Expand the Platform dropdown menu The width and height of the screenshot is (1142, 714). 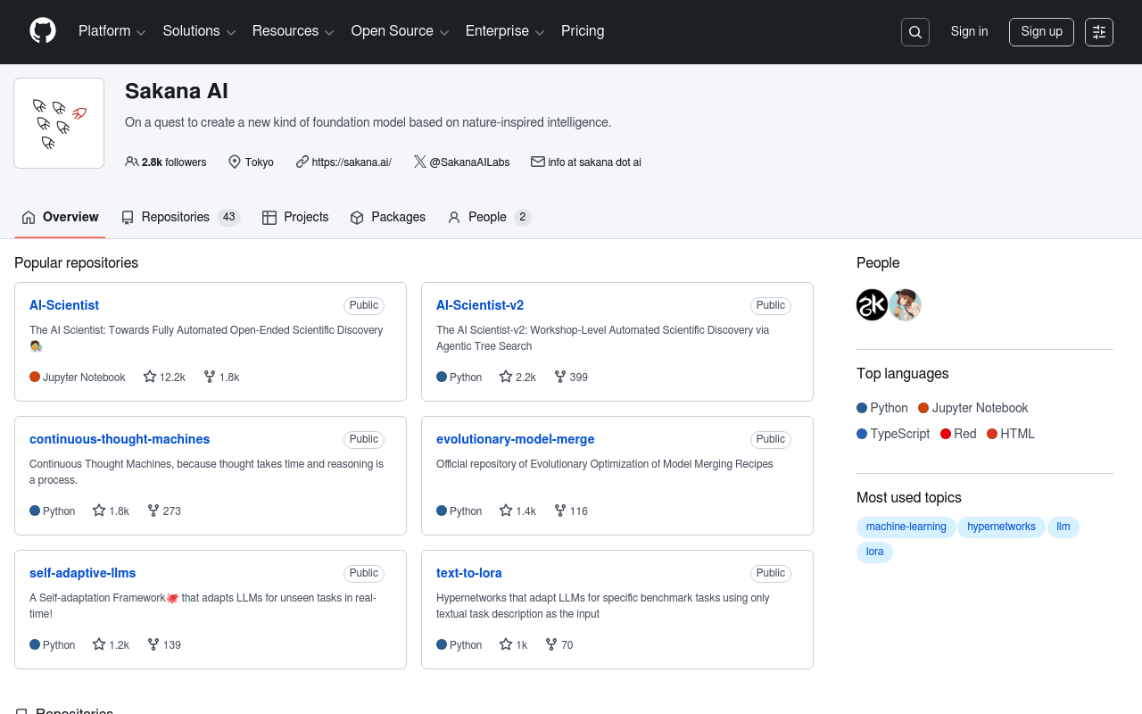112,31
